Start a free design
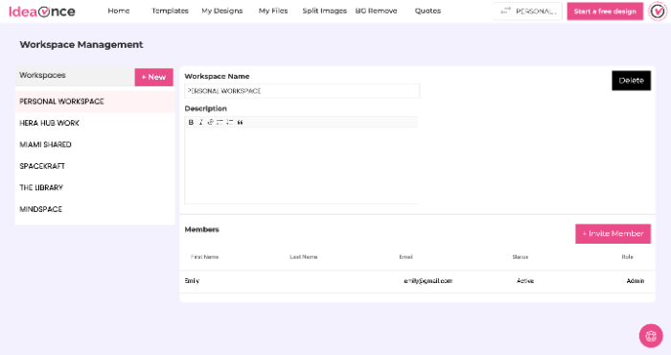The image size is (671, 355). tap(605, 12)
